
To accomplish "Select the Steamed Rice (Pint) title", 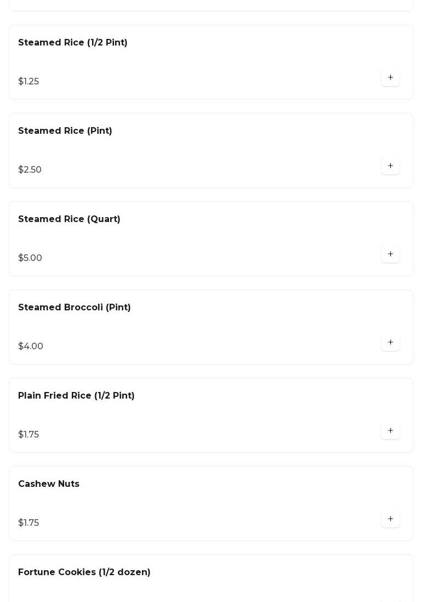I will (x=65, y=131).
